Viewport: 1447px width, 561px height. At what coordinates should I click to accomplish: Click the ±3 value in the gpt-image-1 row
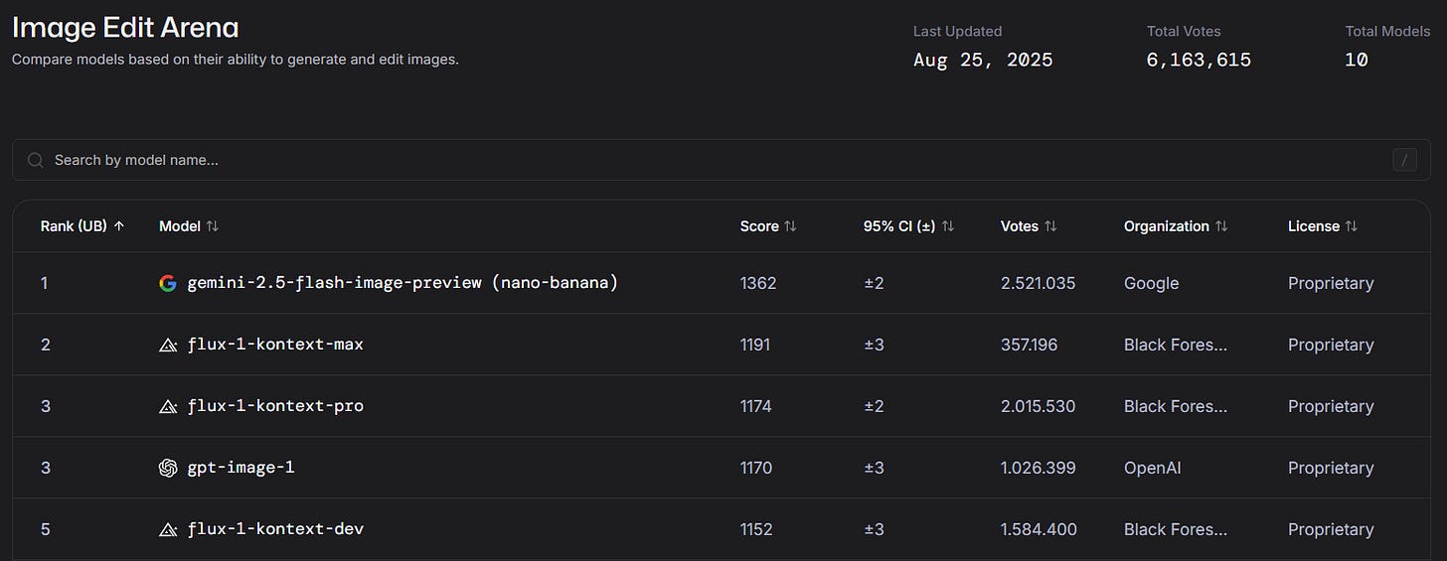coord(874,468)
